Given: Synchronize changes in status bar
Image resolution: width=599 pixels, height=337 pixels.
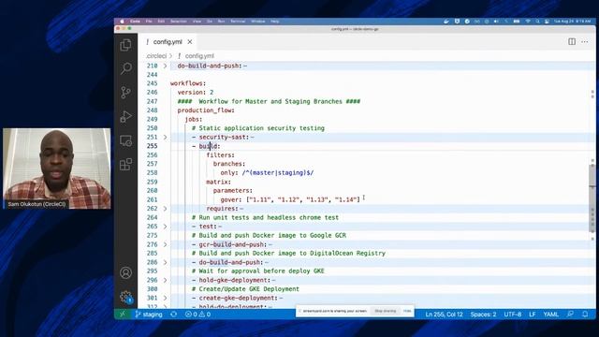Looking at the screenshot, I should 174,315.
